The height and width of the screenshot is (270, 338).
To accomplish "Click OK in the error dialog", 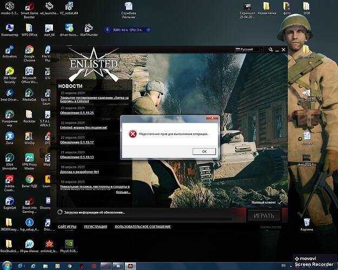I will (x=204, y=151).
